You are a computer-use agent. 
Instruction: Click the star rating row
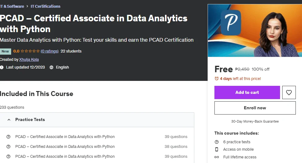[x=30, y=51]
